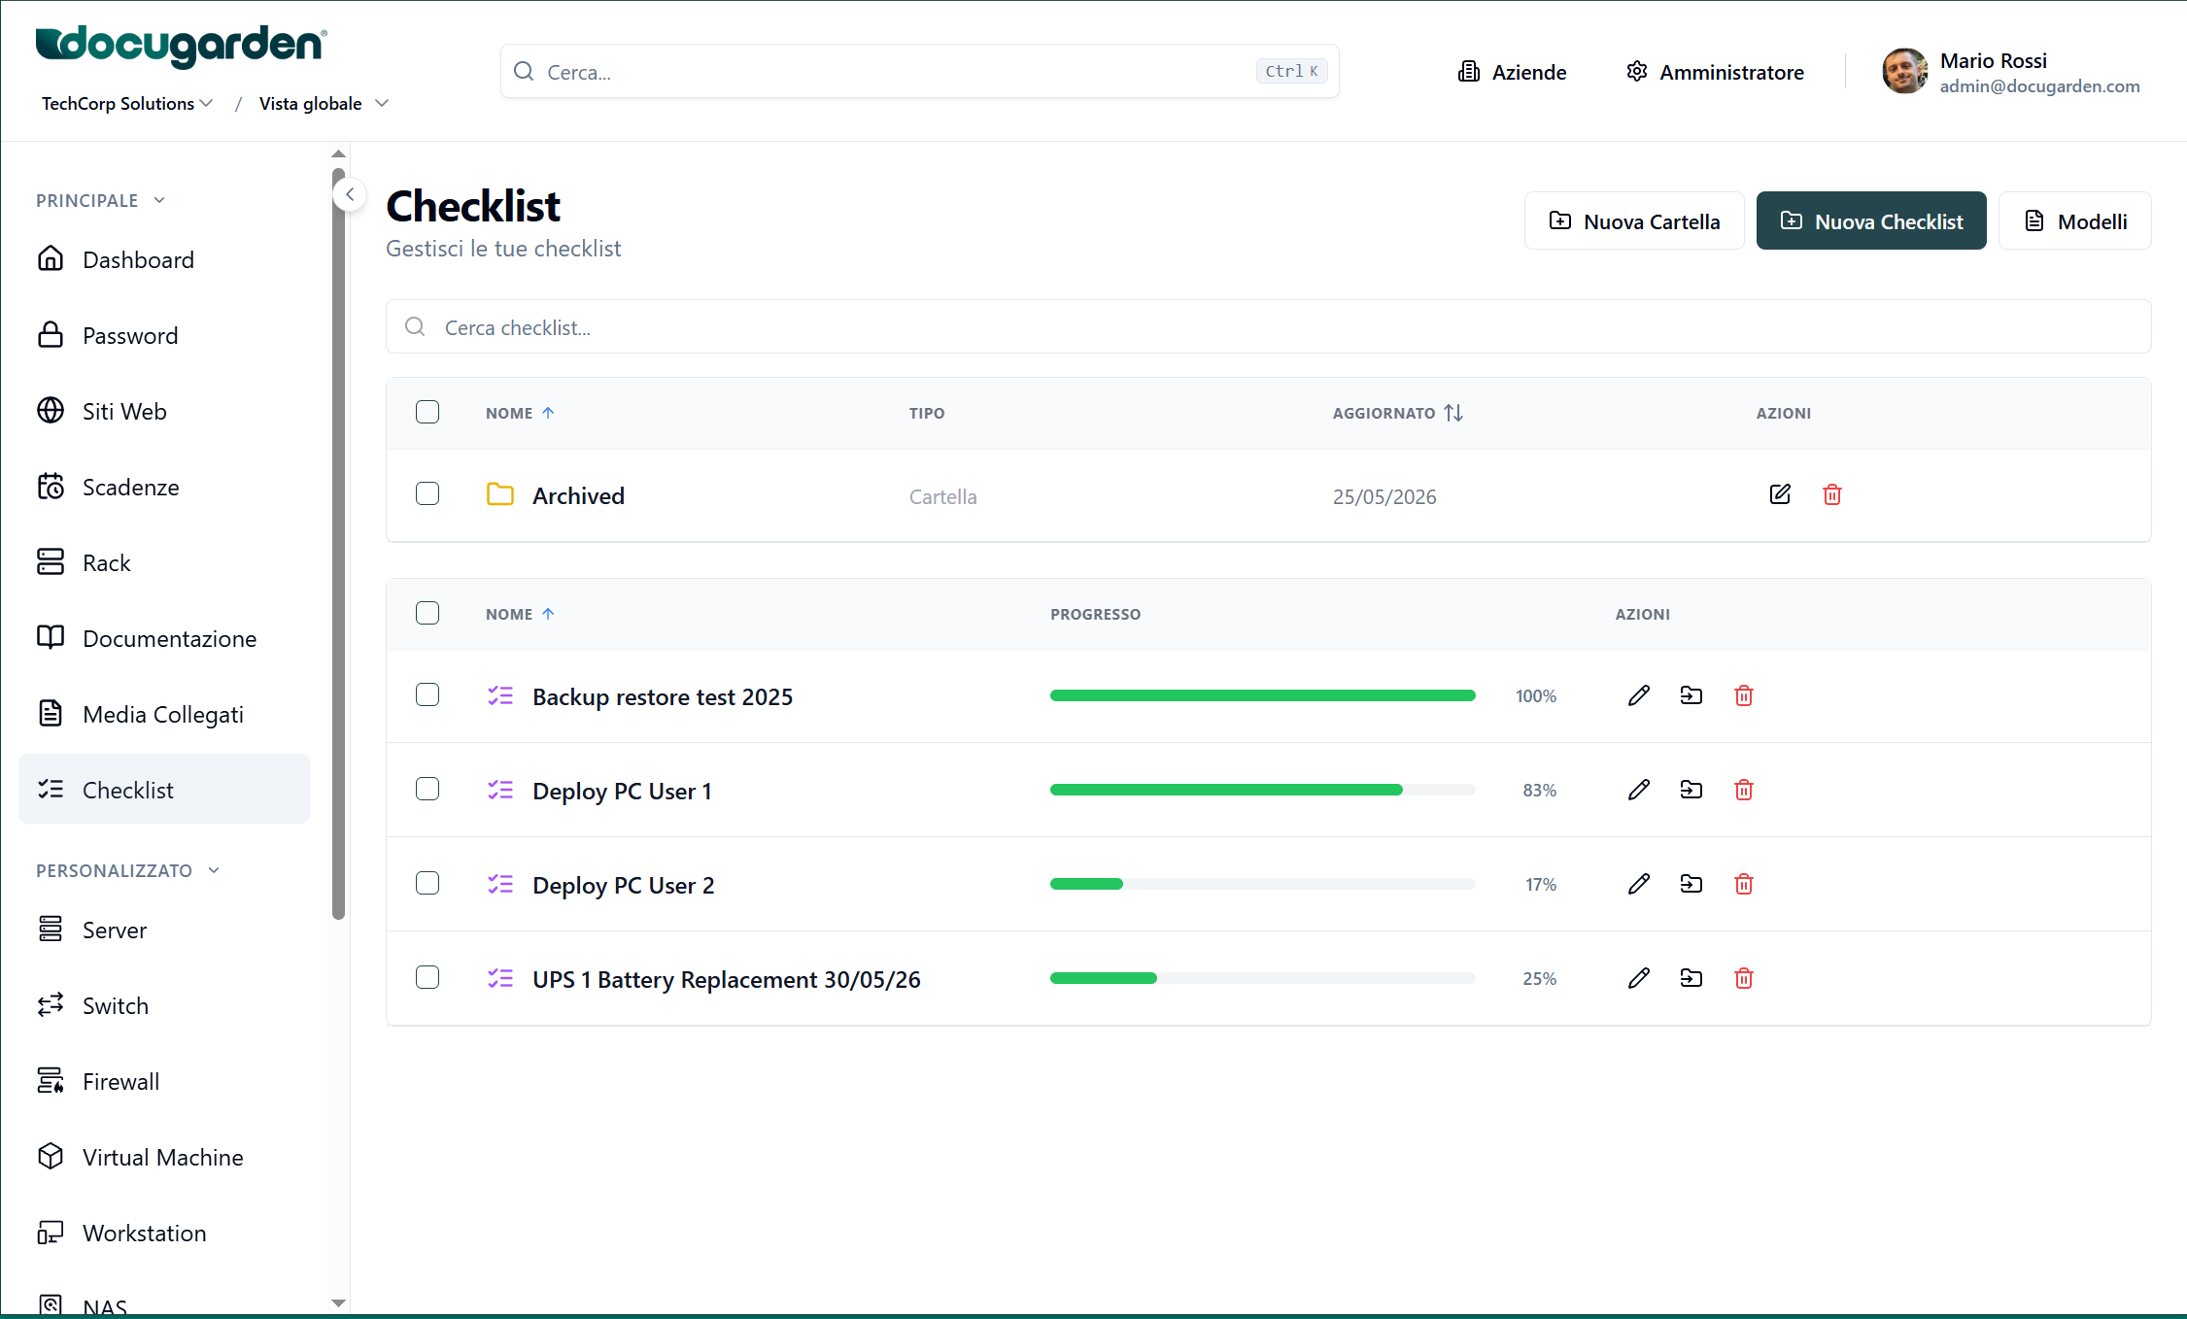2187x1319 pixels.
Task: Select all folders with header checkbox
Action: (427, 412)
